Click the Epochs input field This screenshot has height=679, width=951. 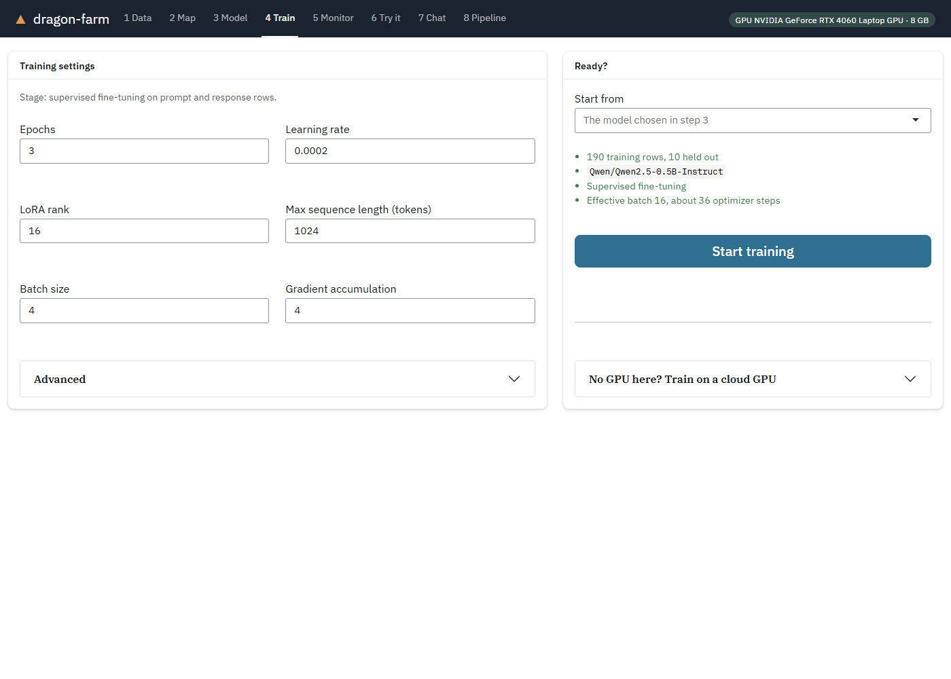click(144, 151)
